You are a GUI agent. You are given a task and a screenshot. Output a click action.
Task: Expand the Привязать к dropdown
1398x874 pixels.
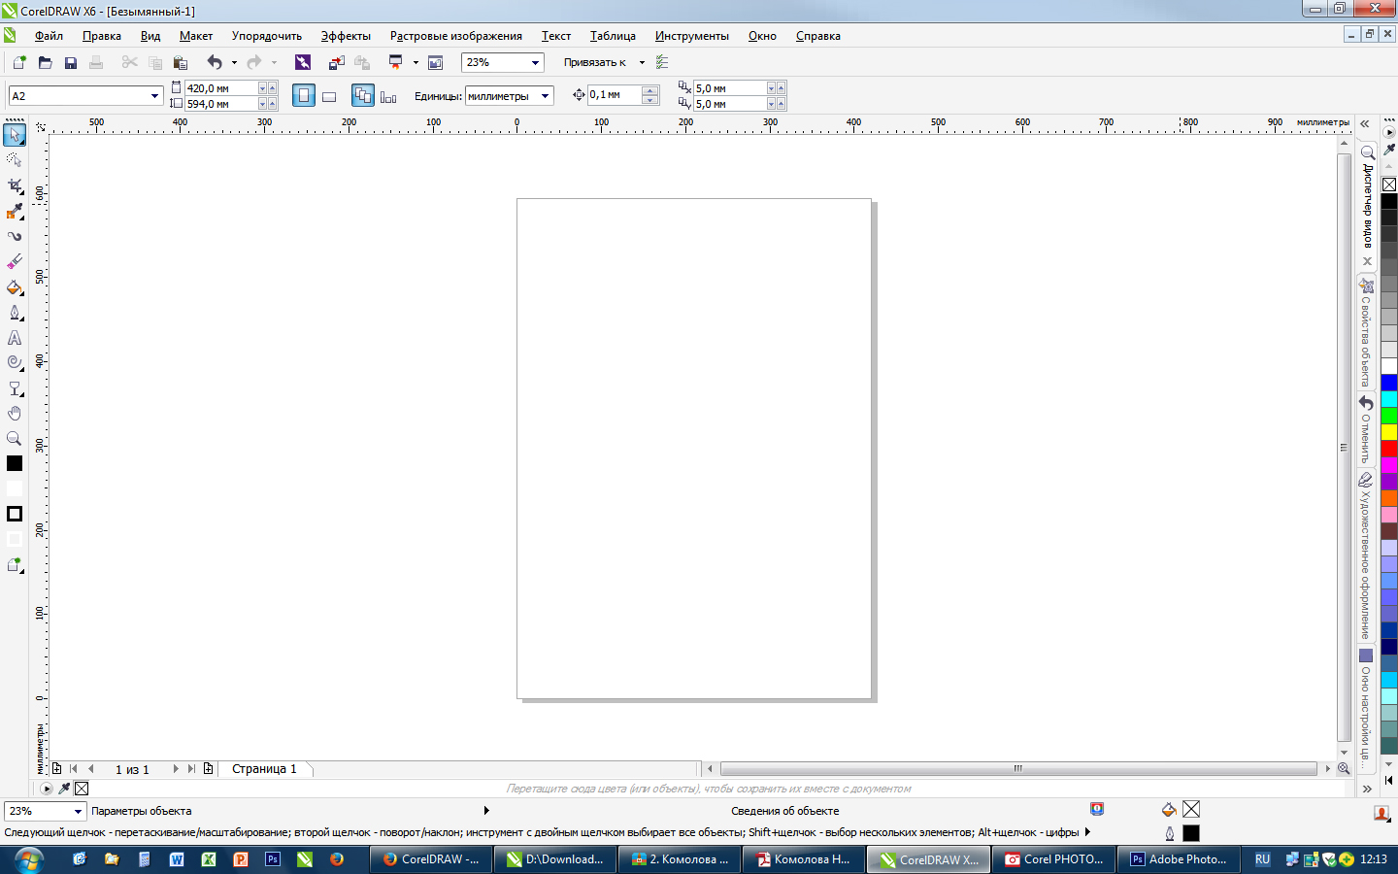(642, 62)
